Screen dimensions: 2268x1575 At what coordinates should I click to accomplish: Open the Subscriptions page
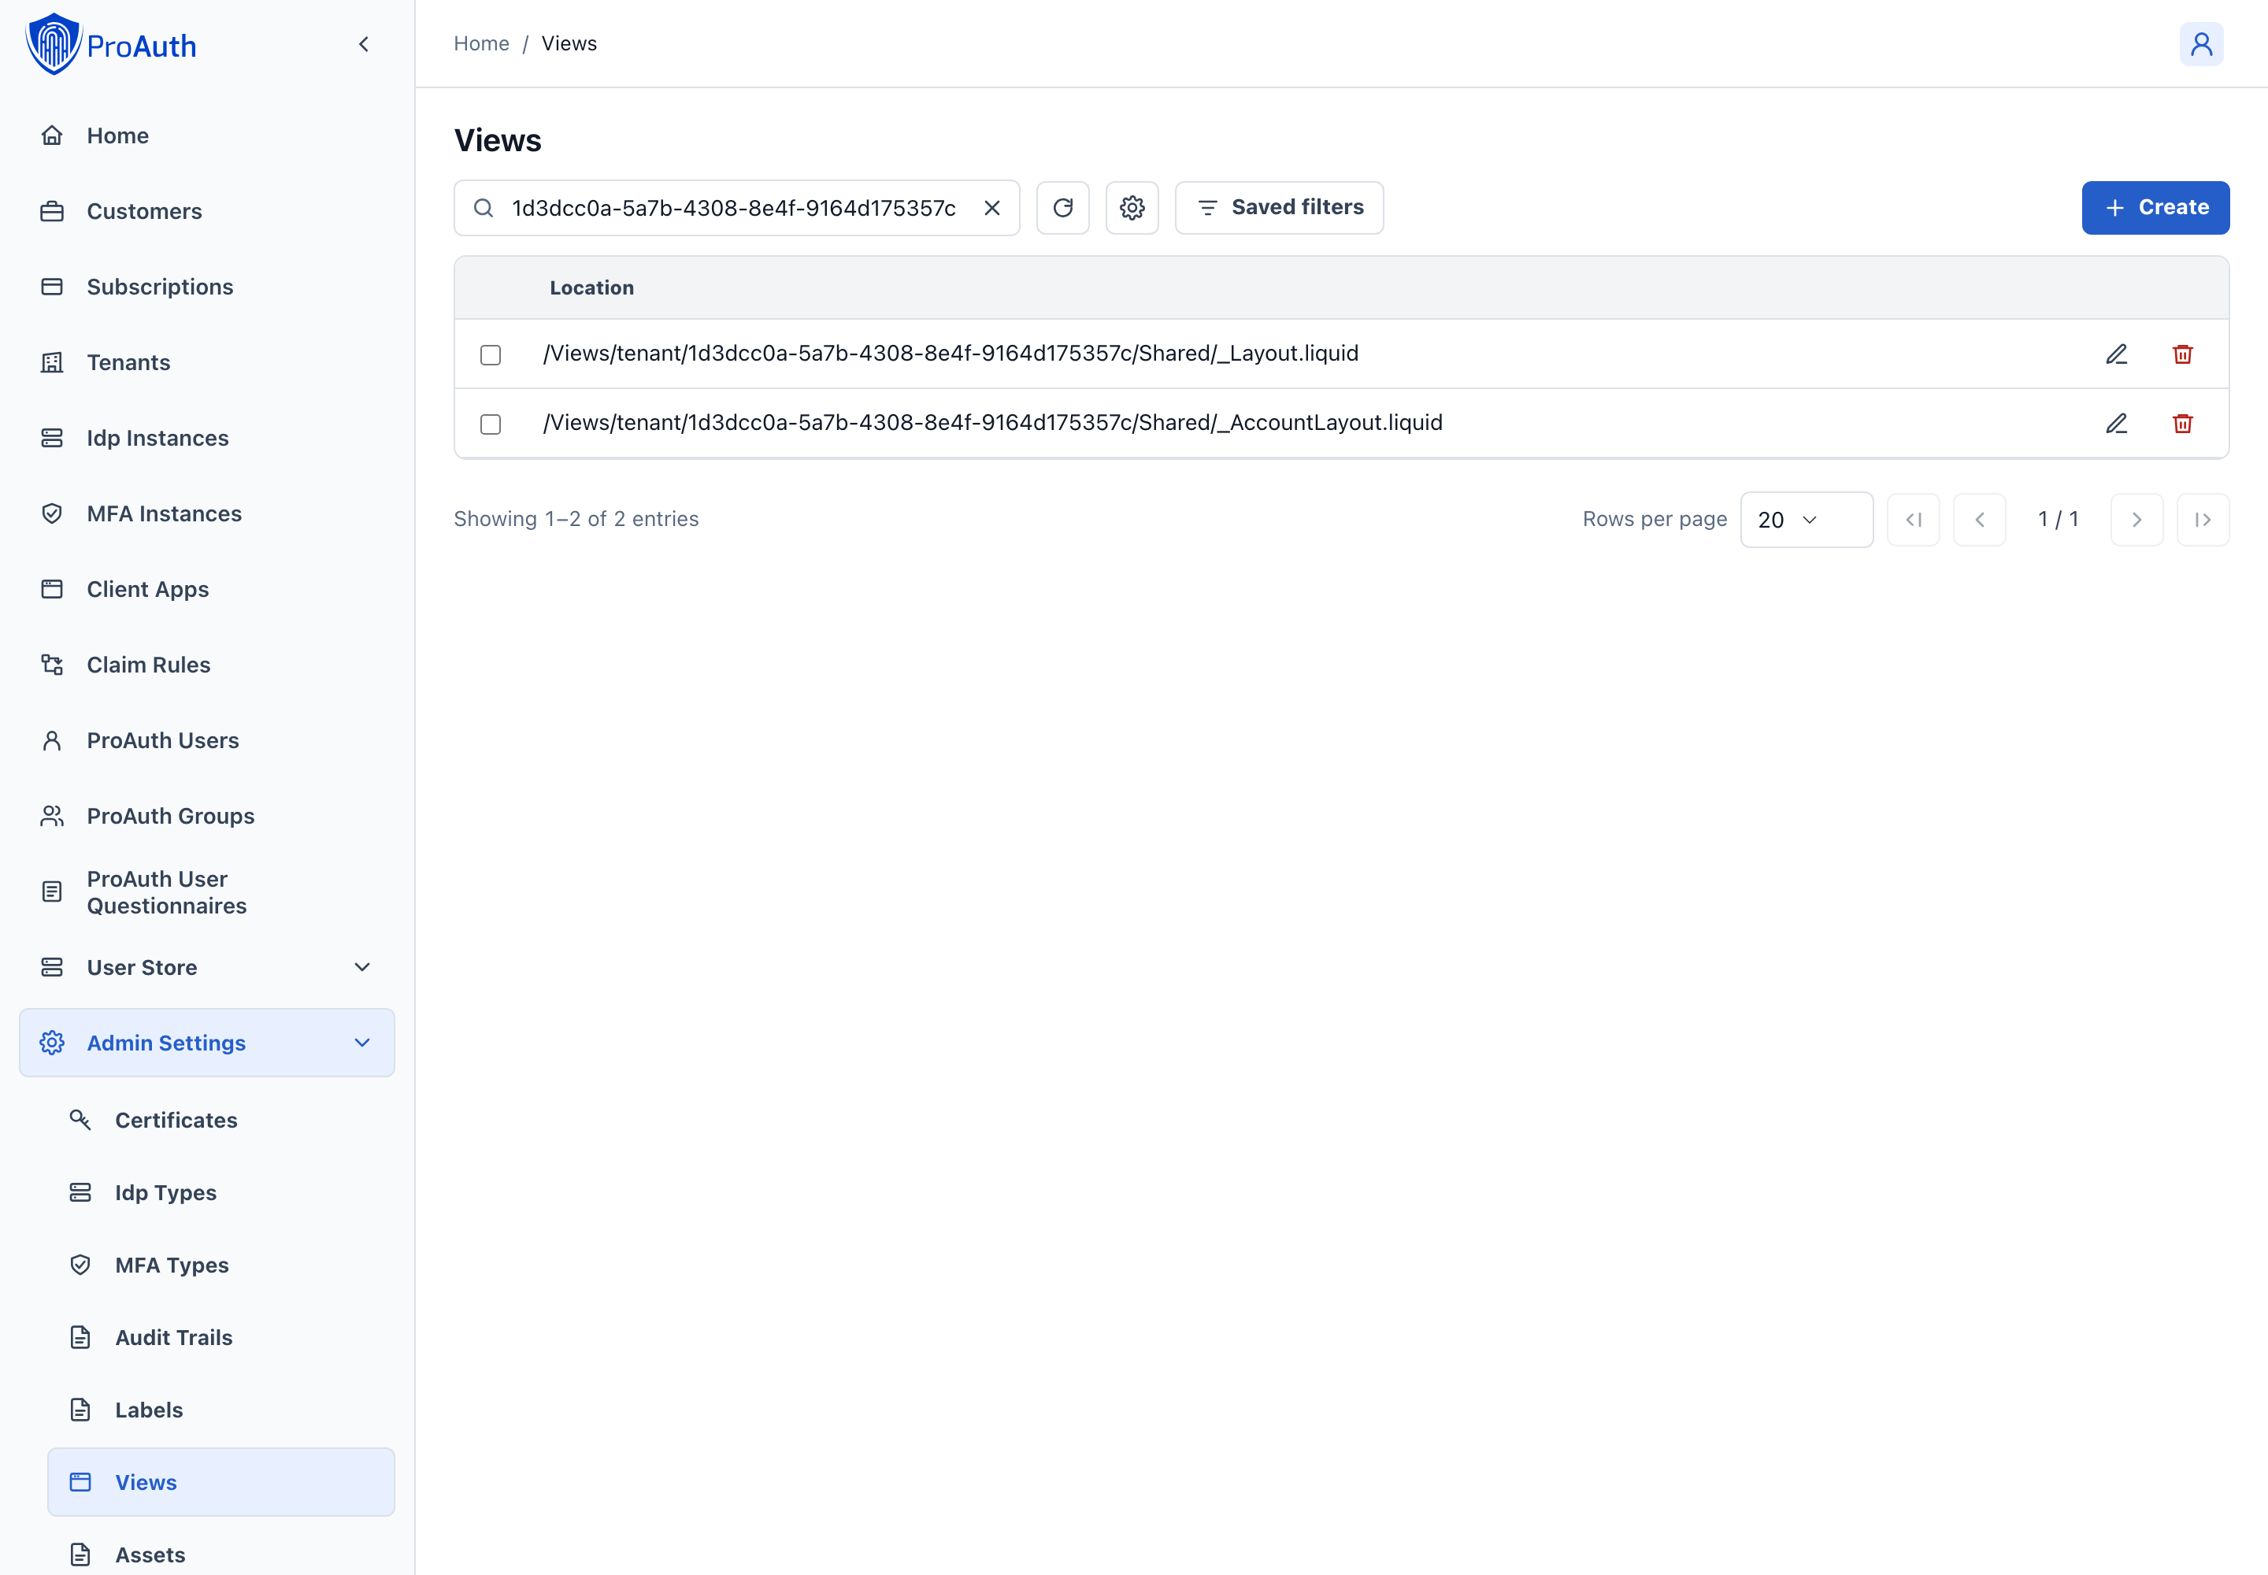point(206,287)
